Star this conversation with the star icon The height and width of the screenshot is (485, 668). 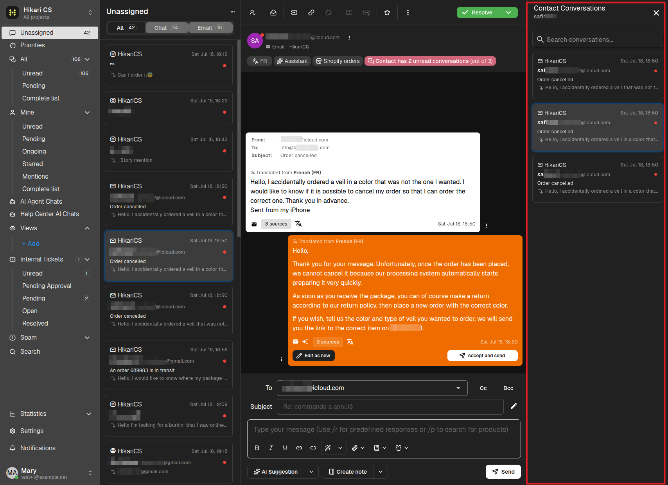(387, 13)
